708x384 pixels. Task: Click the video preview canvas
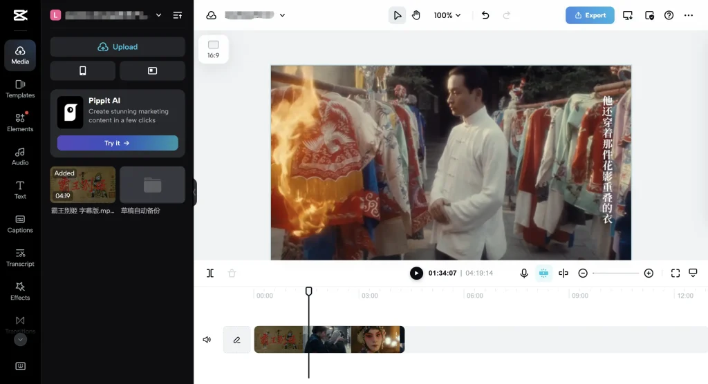point(451,162)
